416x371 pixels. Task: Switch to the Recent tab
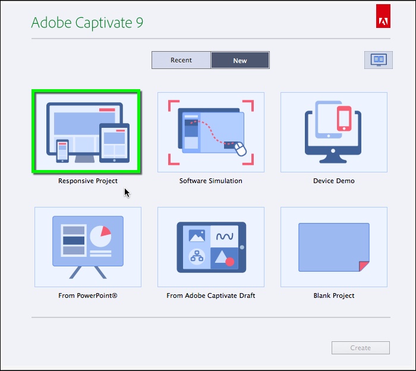click(181, 60)
